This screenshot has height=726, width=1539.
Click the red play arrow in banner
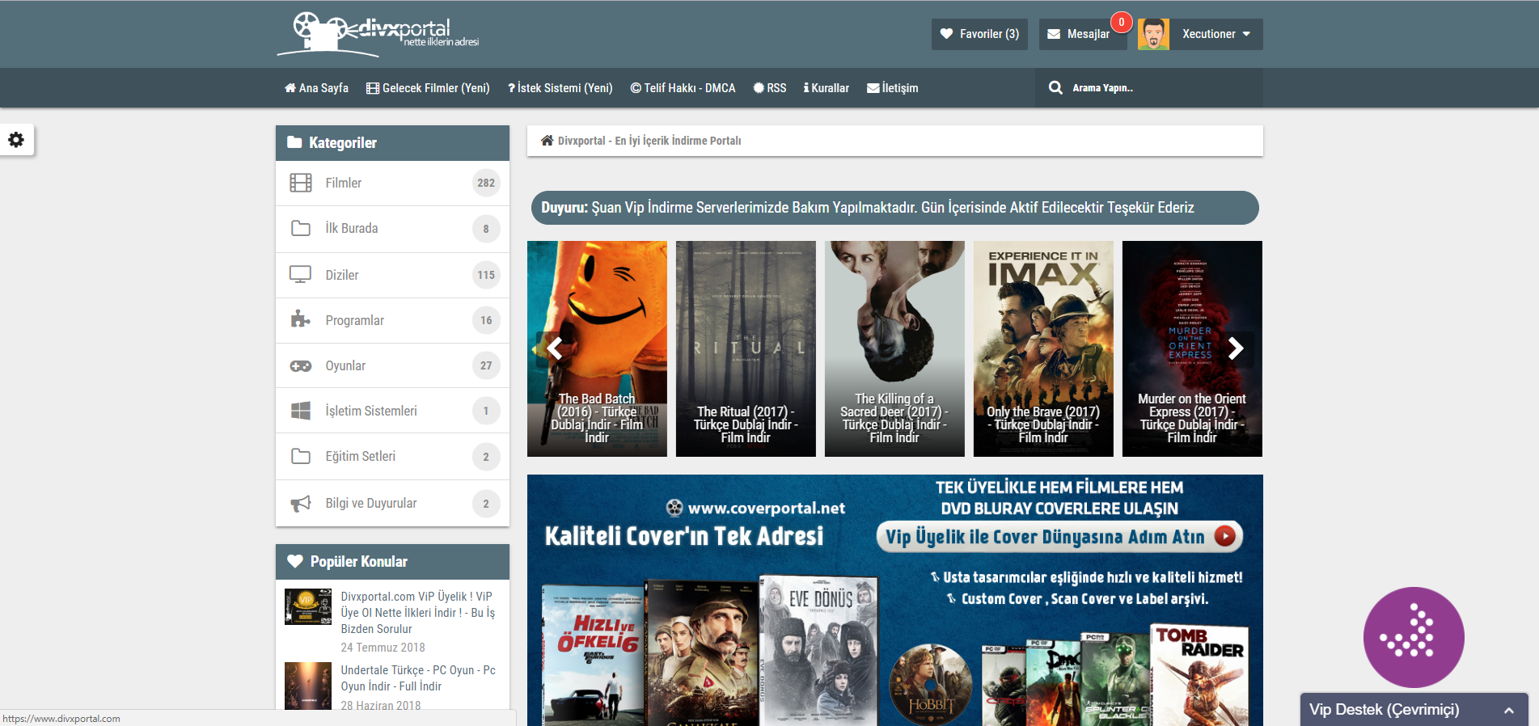[x=1225, y=536]
